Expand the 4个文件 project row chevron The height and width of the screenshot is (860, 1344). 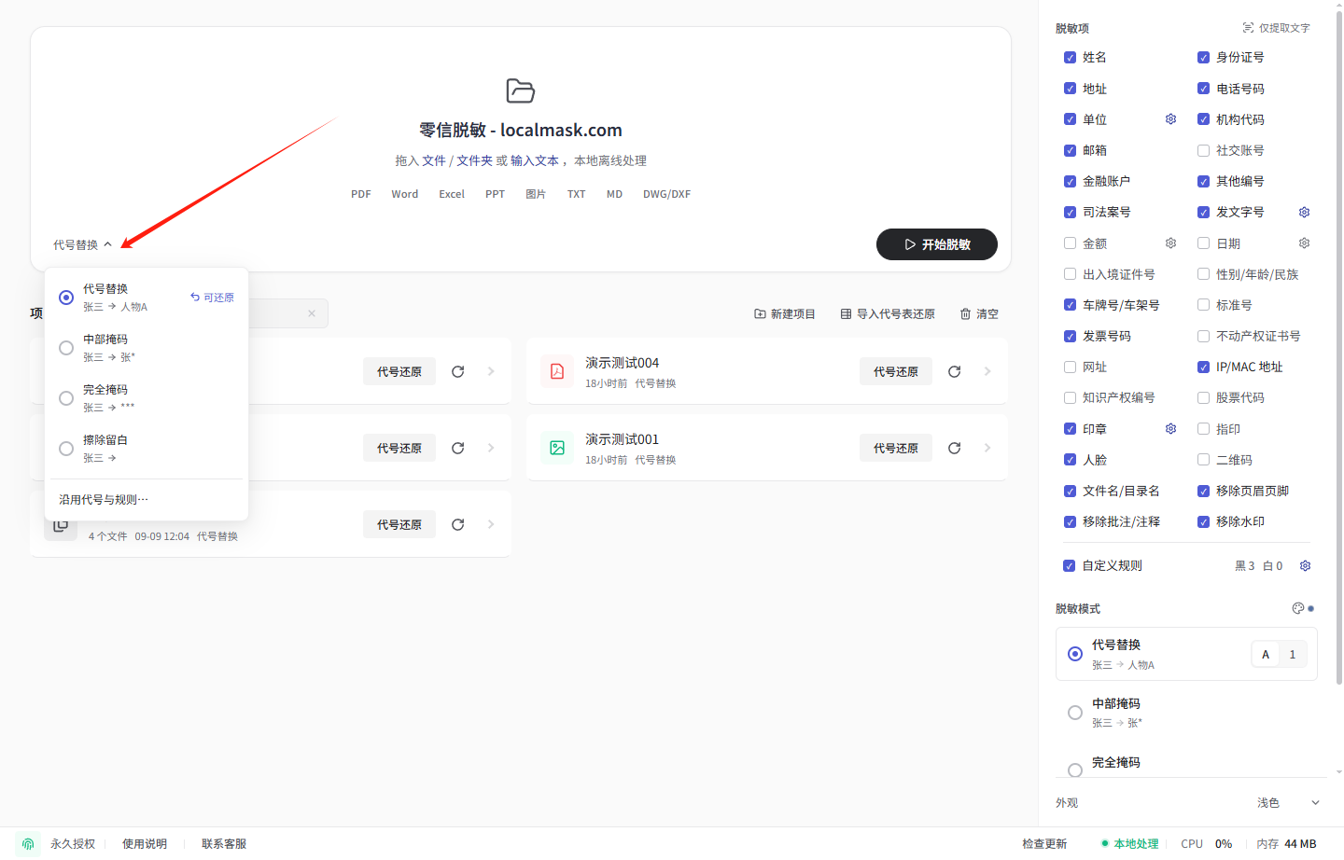(x=491, y=524)
